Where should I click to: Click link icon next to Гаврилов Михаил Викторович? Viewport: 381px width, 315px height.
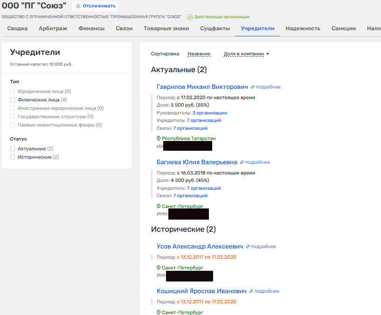(253, 87)
